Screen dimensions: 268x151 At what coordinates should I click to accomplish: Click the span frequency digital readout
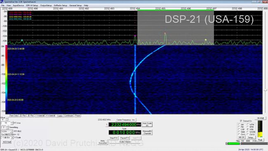pos(125,132)
